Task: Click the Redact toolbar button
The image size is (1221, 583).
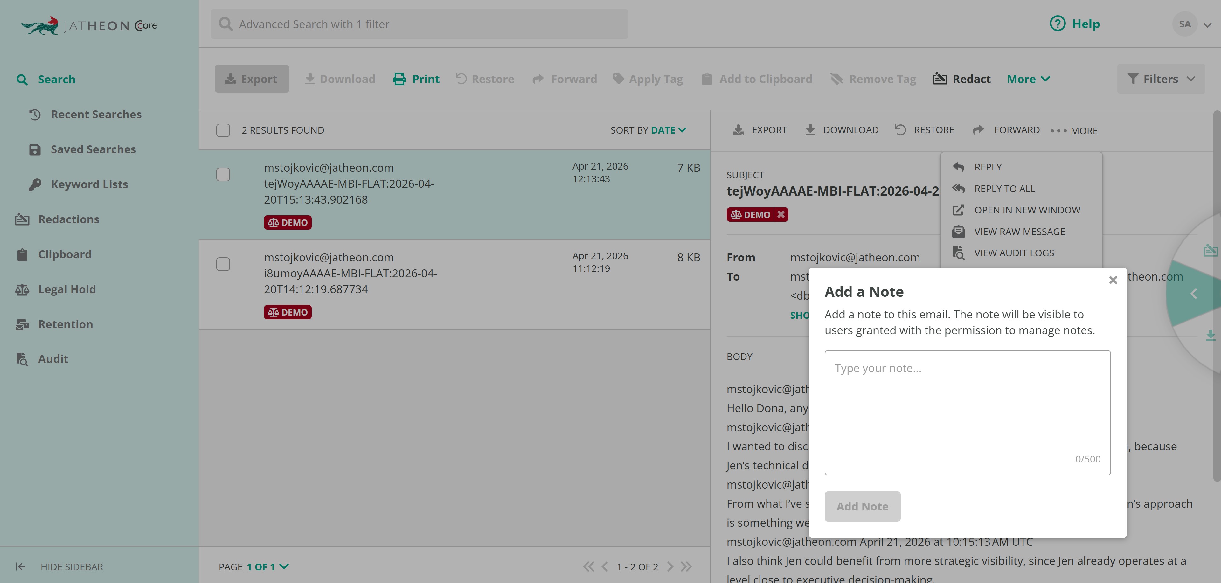Action: pos(961,79)
